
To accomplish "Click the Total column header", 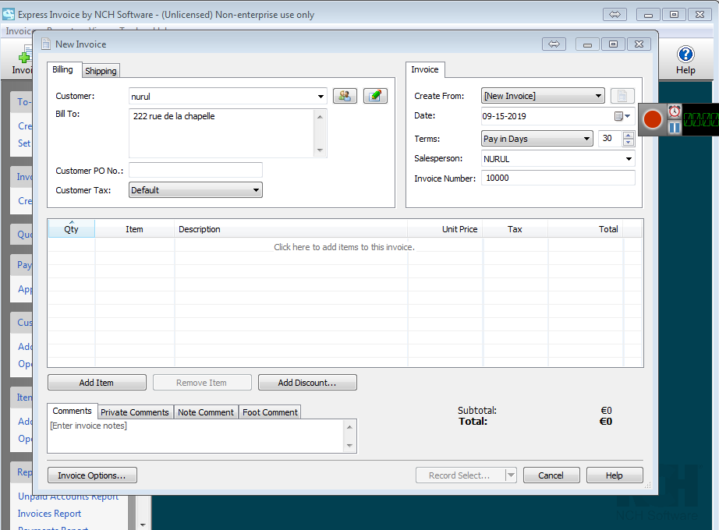I will click(x=586, y=229).
